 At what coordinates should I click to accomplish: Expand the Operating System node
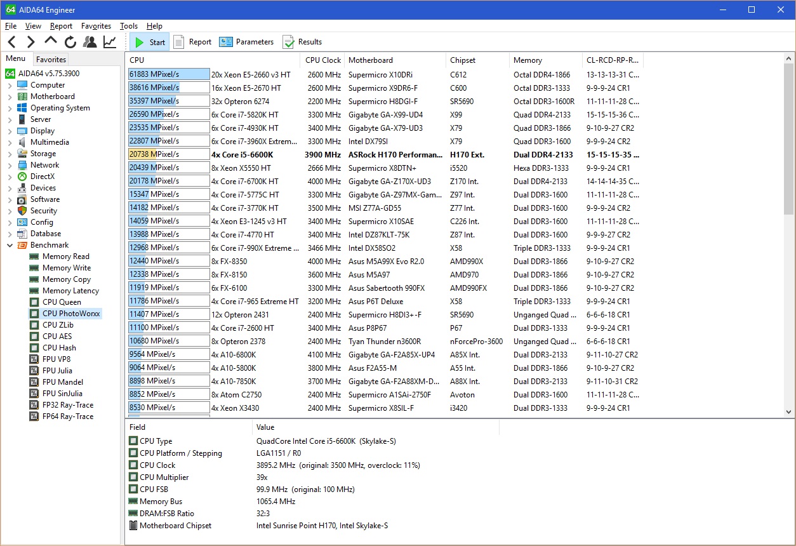10,108
